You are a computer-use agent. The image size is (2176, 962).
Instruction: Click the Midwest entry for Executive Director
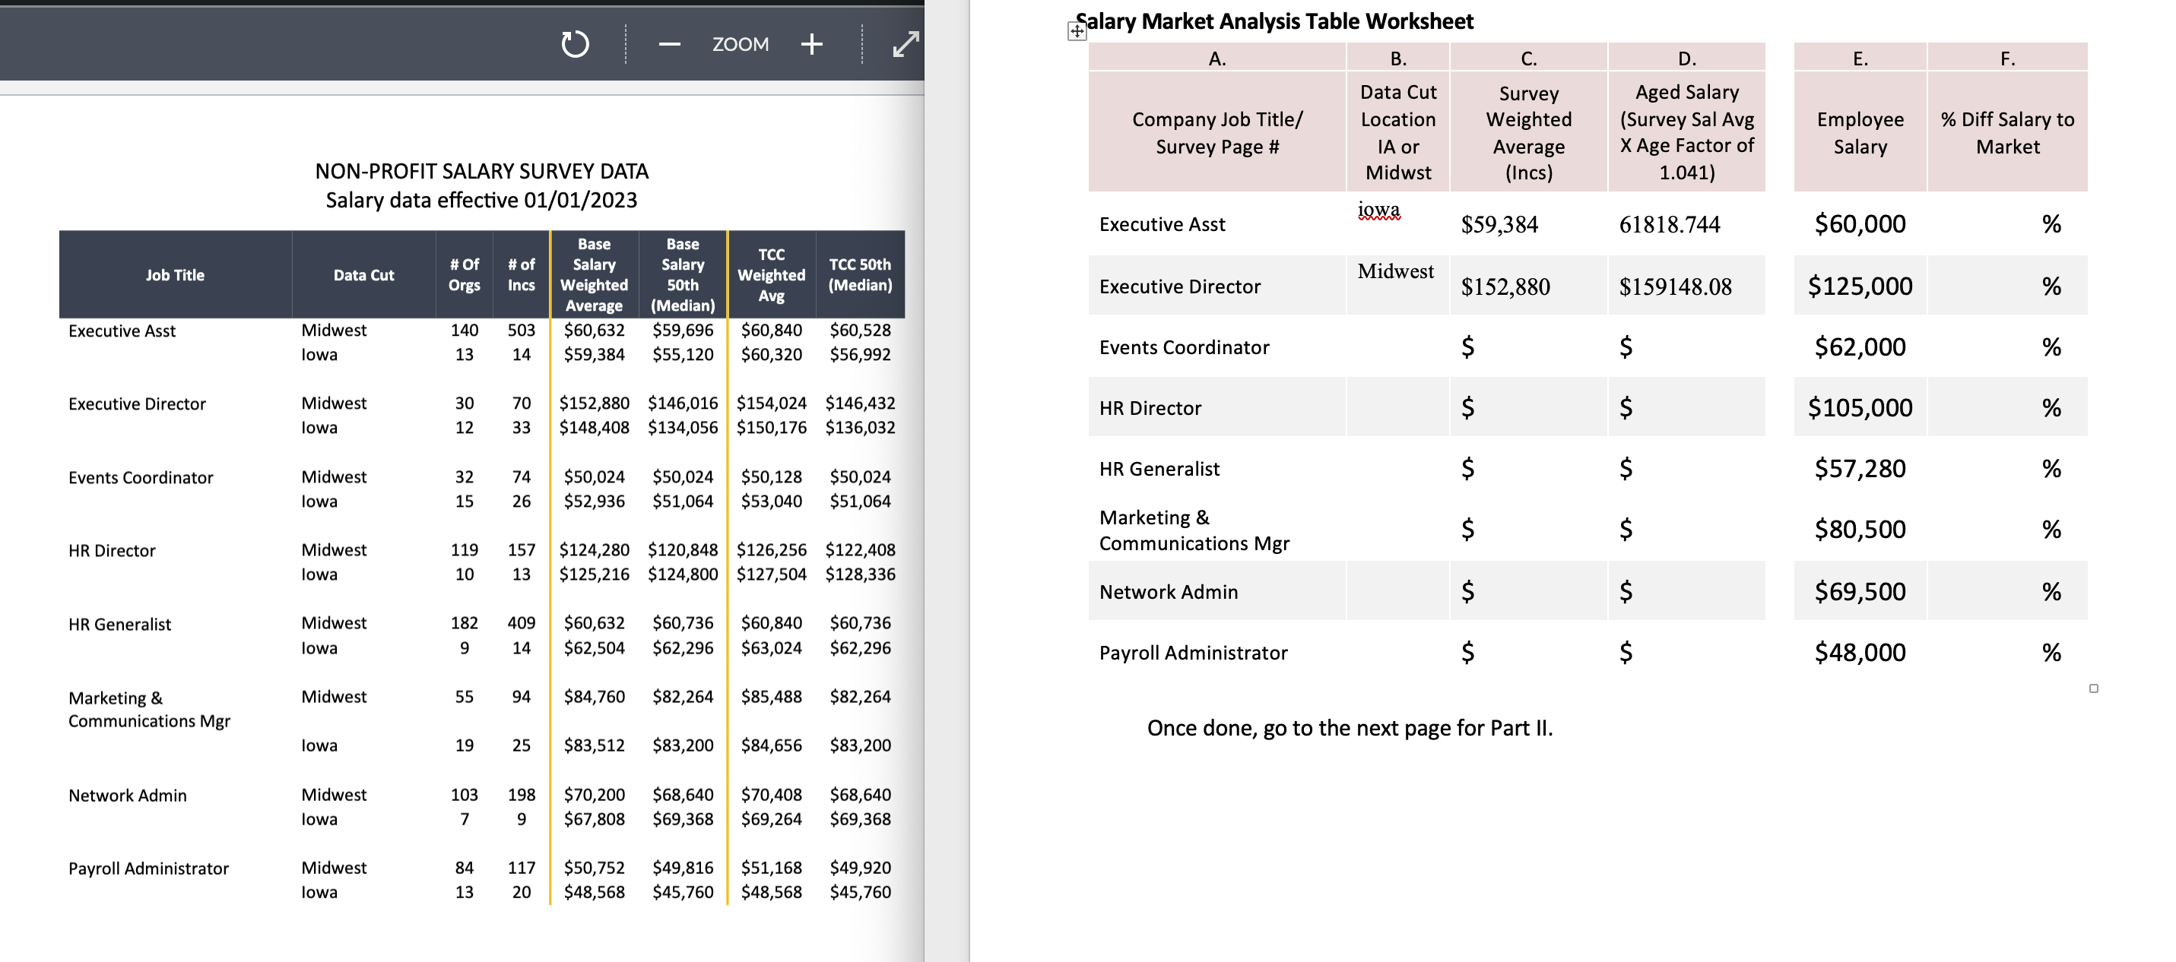1395,272
